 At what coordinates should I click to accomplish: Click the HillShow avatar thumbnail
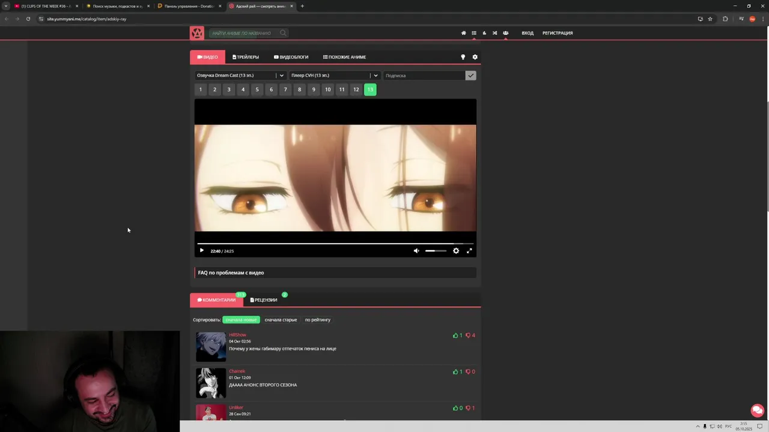click(211, 347)
